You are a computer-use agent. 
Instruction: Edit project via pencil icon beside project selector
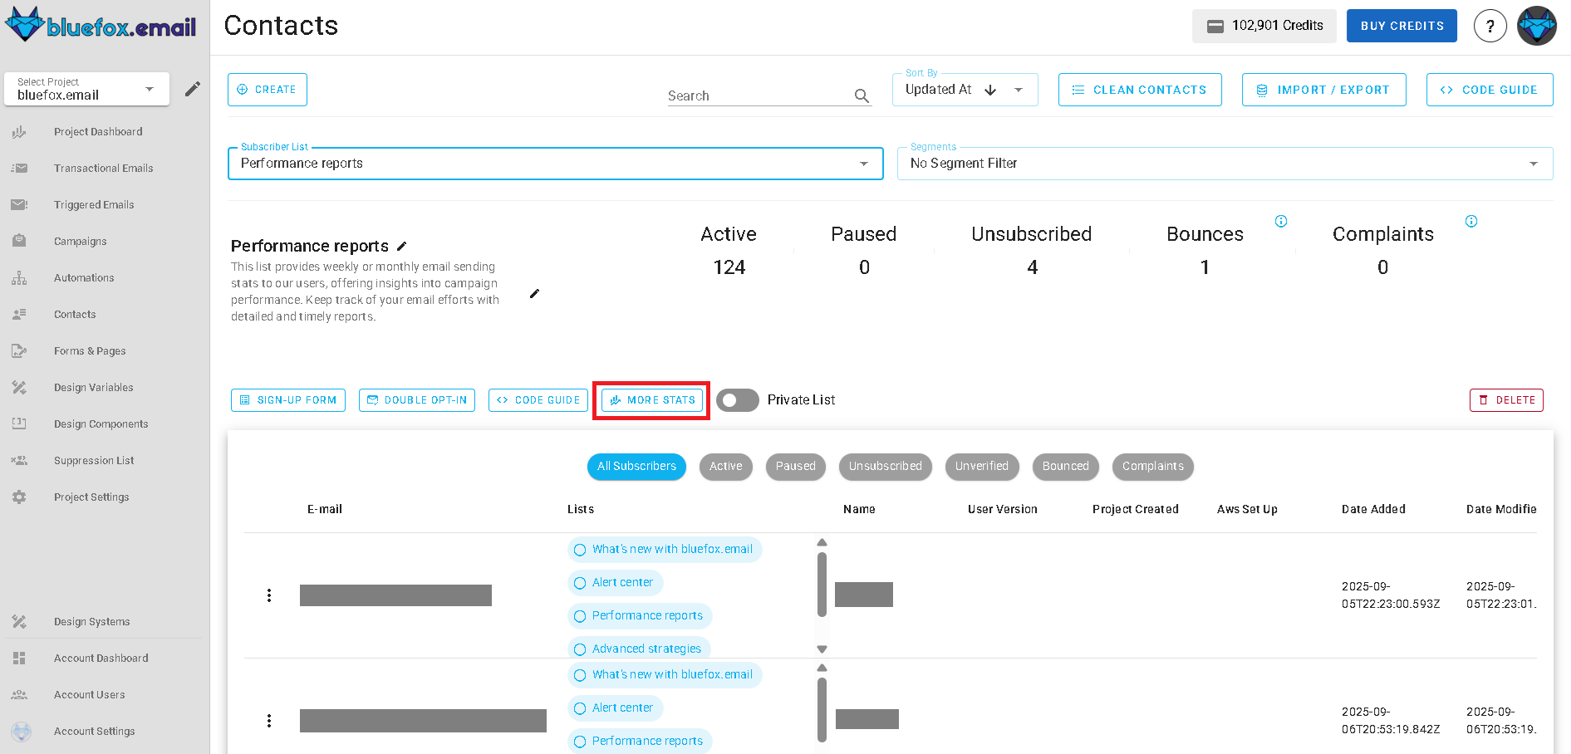coord(193,89)
